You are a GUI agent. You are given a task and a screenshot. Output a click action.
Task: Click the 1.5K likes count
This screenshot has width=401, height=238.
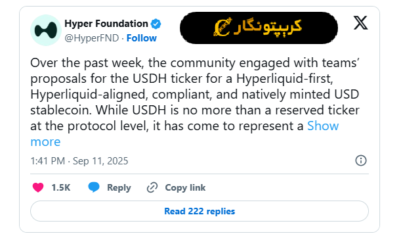[61, 187]
